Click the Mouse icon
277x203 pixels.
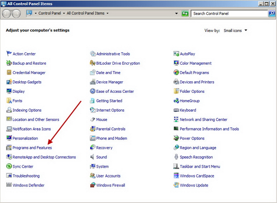(x=92, y=120)
